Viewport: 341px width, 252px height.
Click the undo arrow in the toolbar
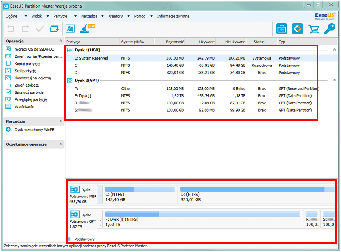[11, 29]
